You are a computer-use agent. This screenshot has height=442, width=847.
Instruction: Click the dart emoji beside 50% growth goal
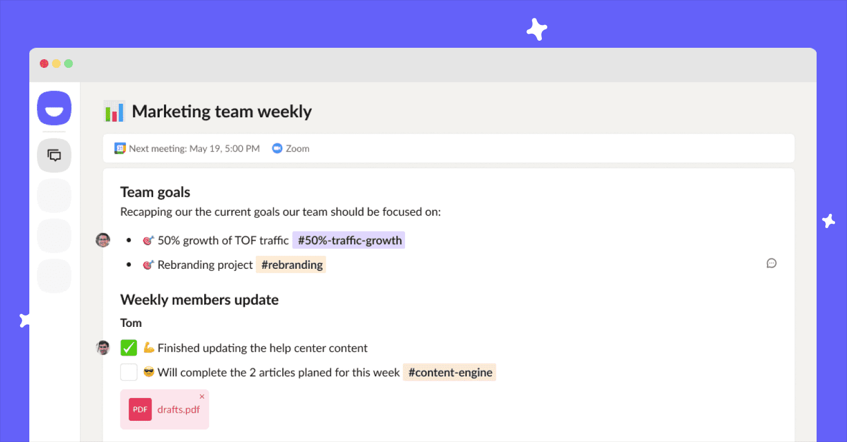[x=148, y=240]
